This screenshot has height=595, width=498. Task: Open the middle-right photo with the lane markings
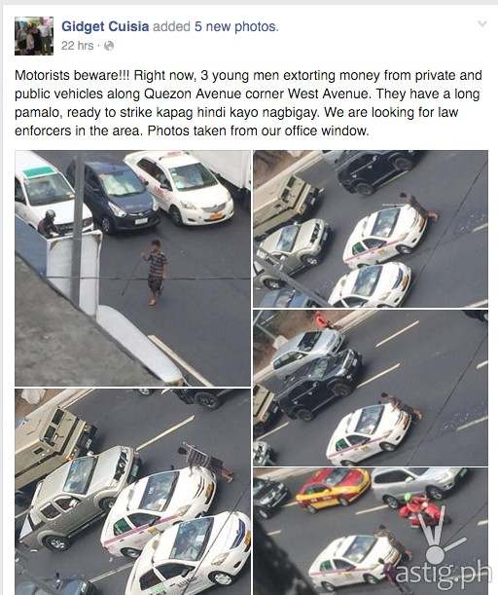[371, 388]
